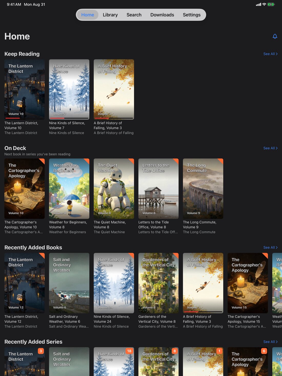Click 'Salt and Ordinary Weather, Volume 6' title text
The image size is (282, 376).
point(65,319)
